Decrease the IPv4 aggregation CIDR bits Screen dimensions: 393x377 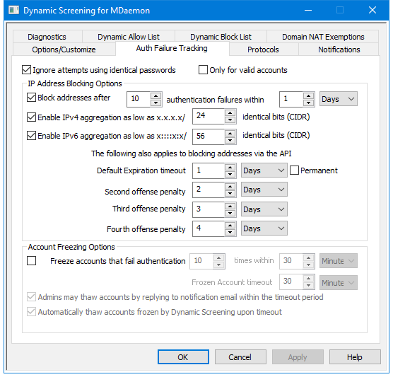pyautogui.click(x=230, y=120)
